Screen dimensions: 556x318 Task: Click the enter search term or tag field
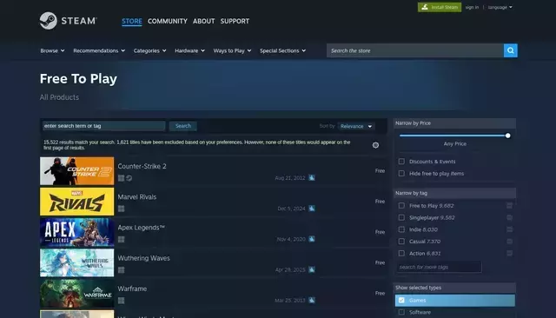tap(104, 126)
